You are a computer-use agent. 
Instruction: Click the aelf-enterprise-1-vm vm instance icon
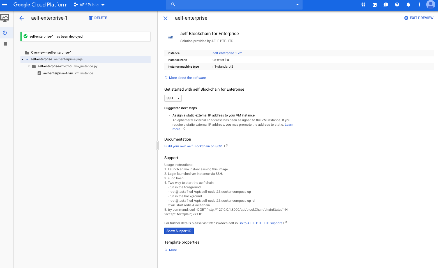click(39, 73)
